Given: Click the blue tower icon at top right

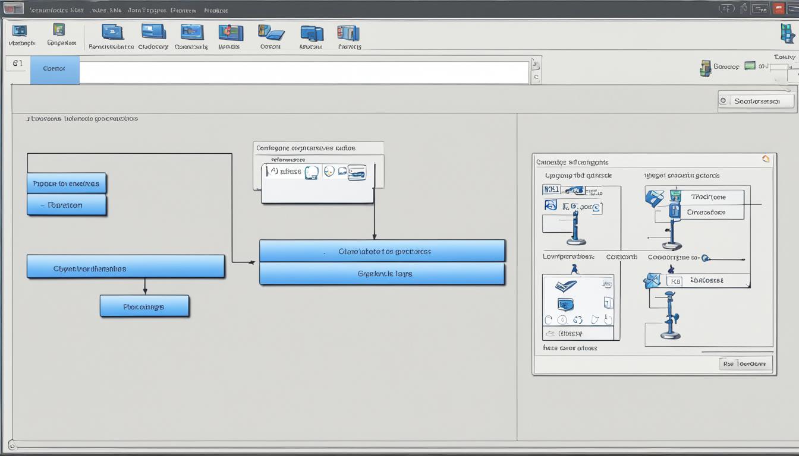Looking at the screenshot, I should [x=787, y=33].
